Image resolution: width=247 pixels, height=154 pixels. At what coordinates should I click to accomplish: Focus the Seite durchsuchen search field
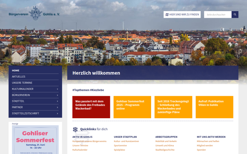point(218,14)
